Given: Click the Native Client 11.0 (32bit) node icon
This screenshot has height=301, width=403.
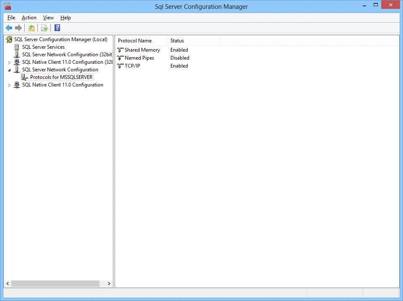Looking at the screenshot, I should pos(17,62).
